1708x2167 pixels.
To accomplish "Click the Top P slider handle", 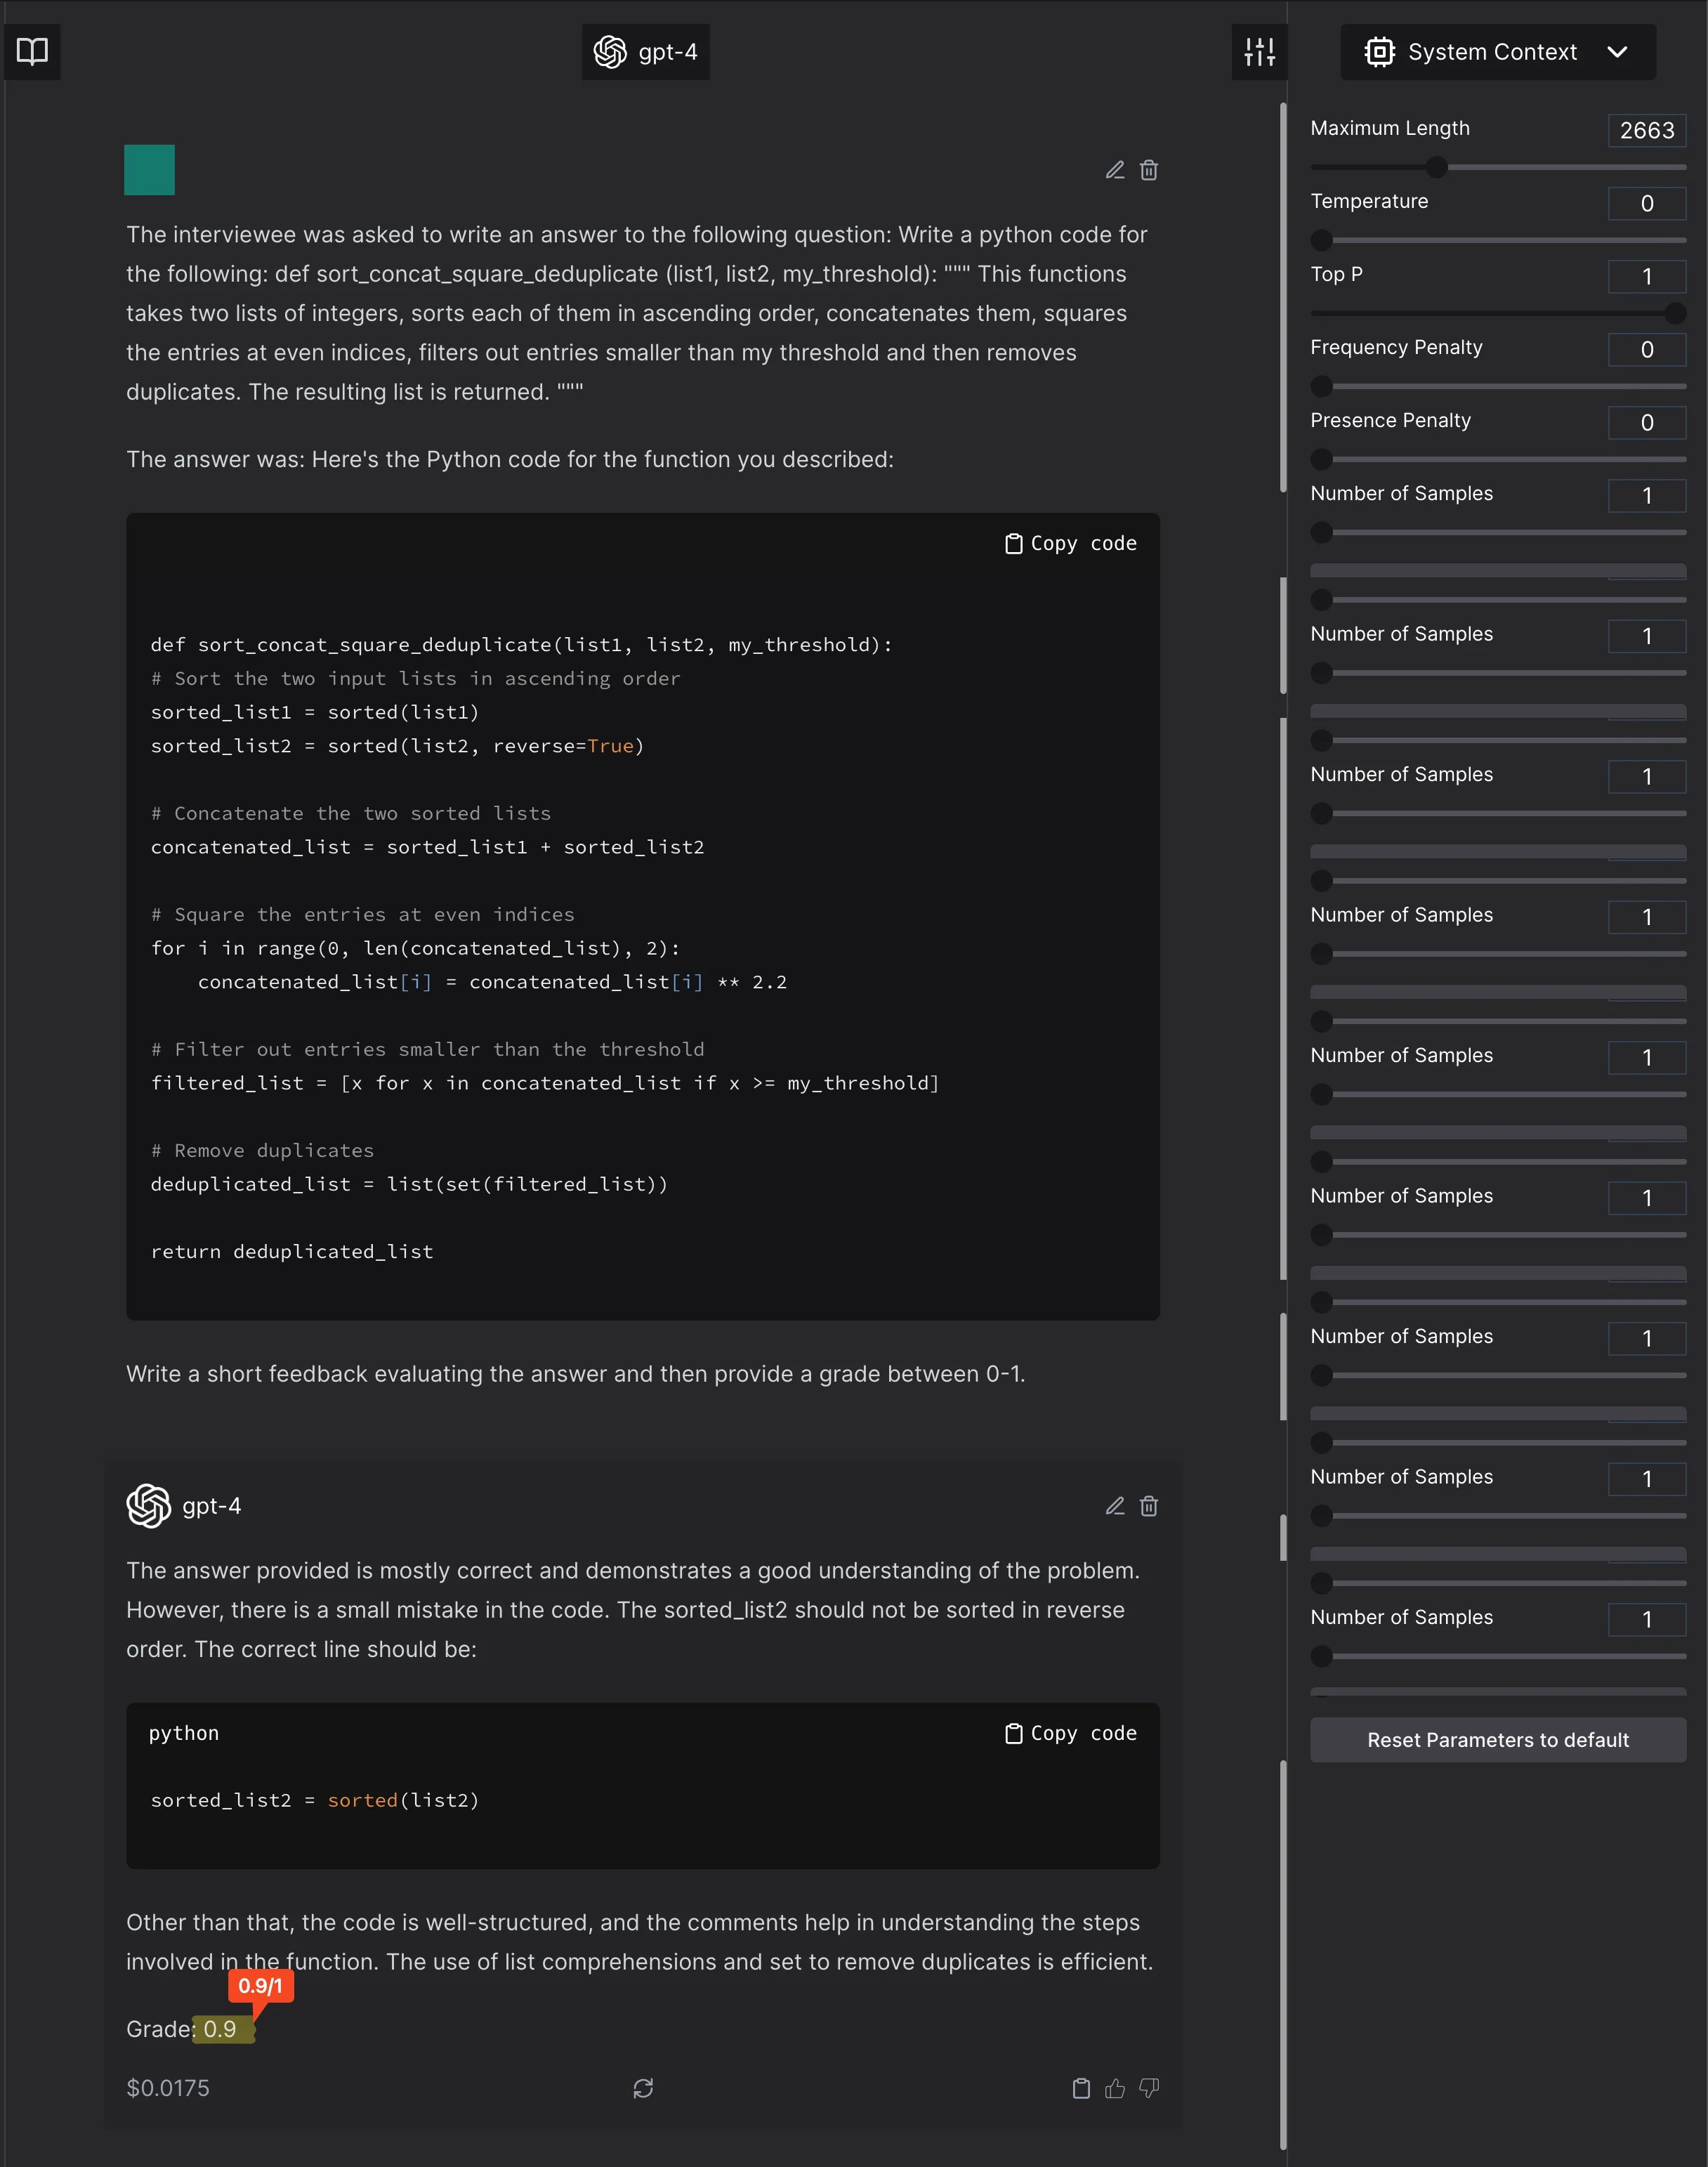I will [1675, 313].
